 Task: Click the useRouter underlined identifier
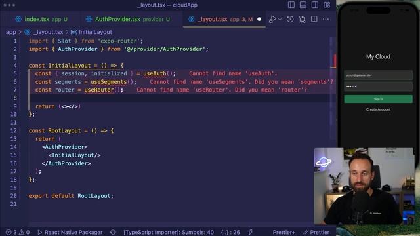(x=99, y=90)
